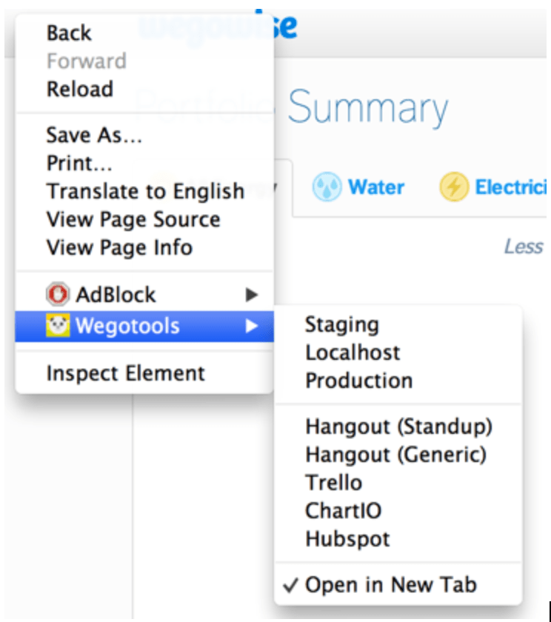Viewport: 551px width, 622px height.
Task: Toggle the Open in New Tab checkmark
Action: [291, 585]
